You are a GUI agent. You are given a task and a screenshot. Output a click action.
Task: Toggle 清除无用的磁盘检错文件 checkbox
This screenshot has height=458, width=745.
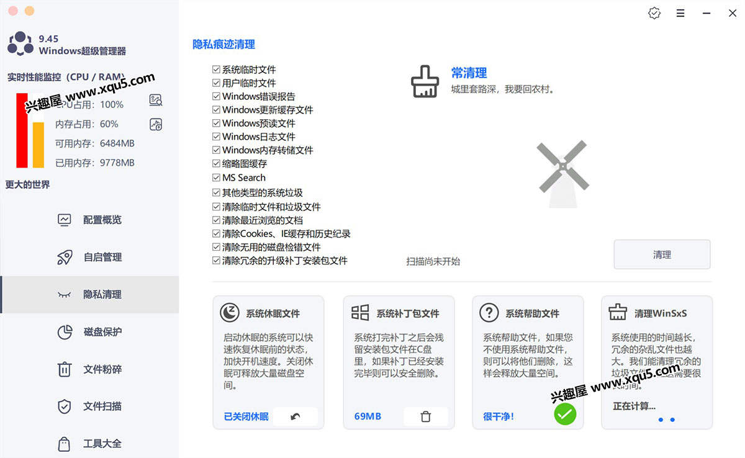pyautogui.click(x=217, y=247)
